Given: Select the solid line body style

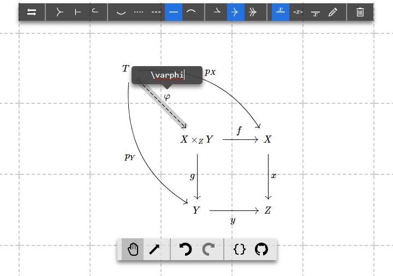Looking at the screenshot, I should pyautogui.click(x=174, y=12).
